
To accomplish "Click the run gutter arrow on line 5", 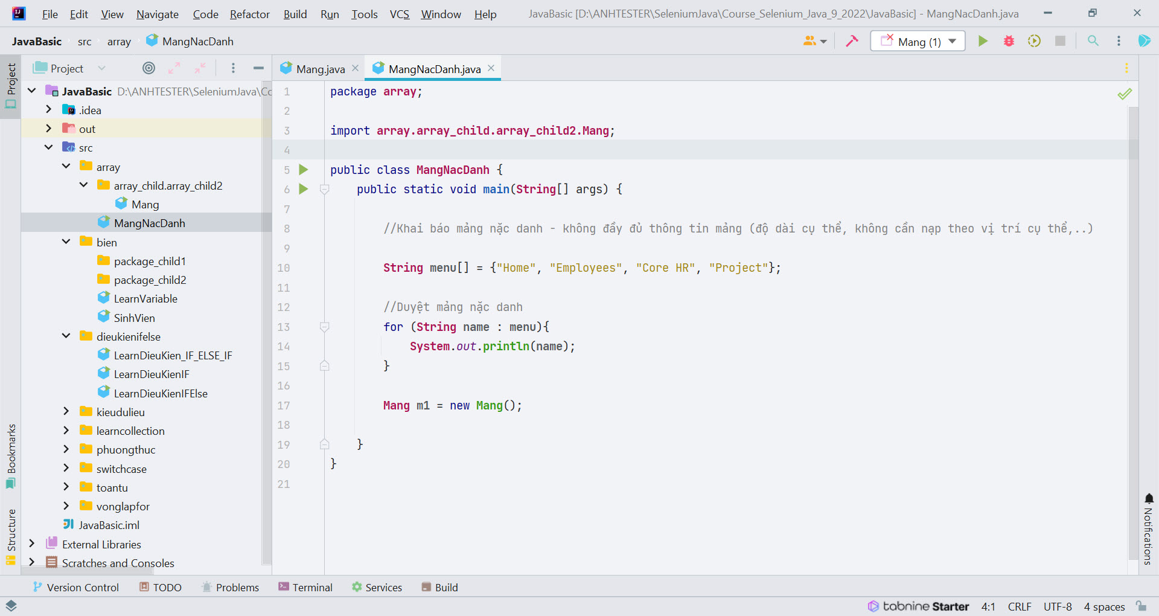I will tap(304, 170).
